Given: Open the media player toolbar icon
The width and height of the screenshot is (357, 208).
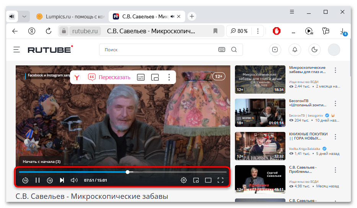Looking at the screenshot, I should 309,31.
